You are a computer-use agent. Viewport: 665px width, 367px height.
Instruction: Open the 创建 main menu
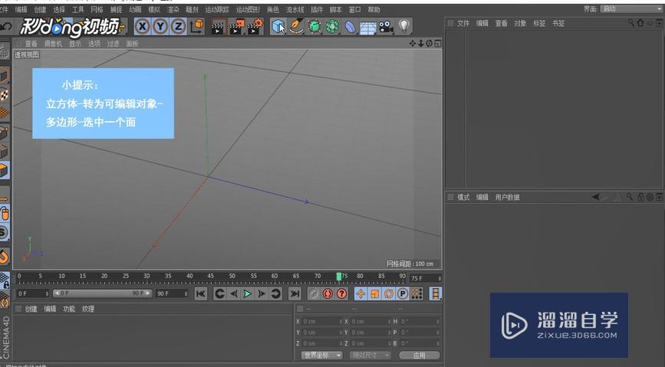40,9
